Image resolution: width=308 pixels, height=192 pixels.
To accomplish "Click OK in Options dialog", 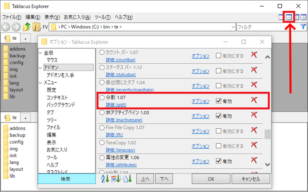I will point(211,179).
